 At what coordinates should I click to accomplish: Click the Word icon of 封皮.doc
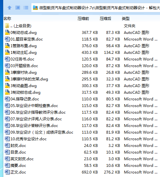(x=7, y=146)
